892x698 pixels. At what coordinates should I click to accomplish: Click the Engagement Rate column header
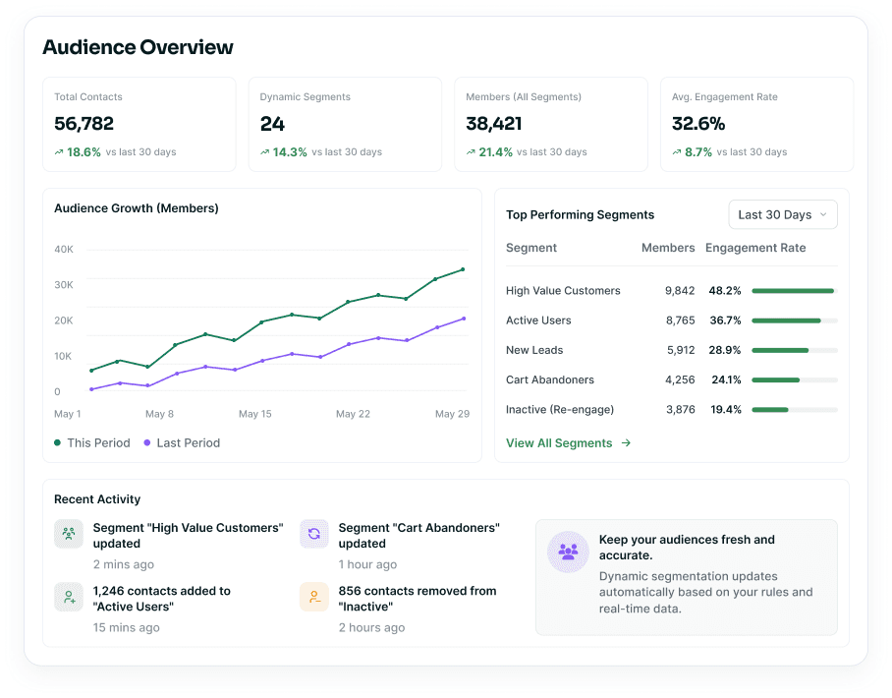pos(755,248)
